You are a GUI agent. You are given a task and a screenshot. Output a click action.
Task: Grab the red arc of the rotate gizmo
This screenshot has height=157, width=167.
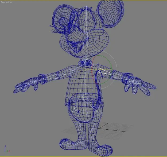click(92, 70)
